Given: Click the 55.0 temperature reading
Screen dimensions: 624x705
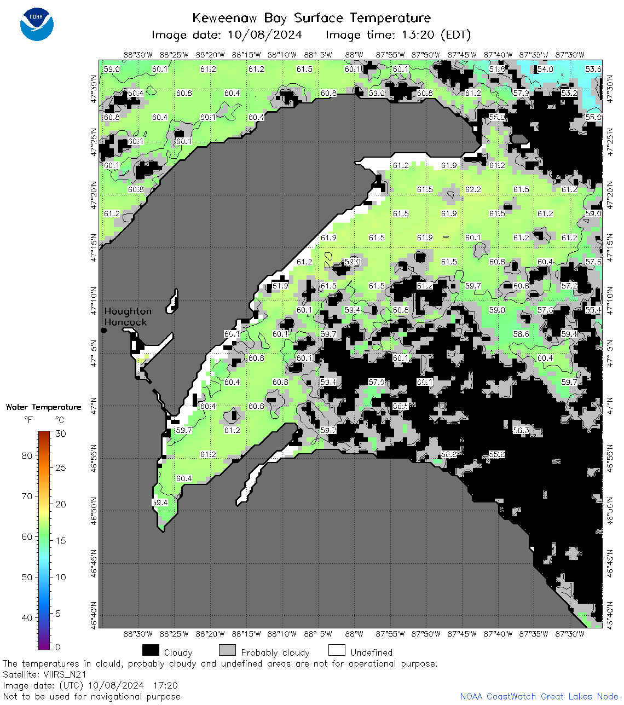Looking at the screenshot, I should pos(593,117).
